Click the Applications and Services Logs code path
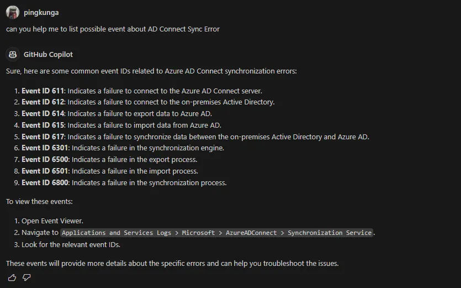The image size is (461, 288). click(x=216, y=233)
